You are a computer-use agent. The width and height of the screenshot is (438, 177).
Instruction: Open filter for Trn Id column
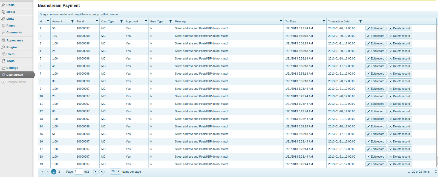(x=97, y=21)
